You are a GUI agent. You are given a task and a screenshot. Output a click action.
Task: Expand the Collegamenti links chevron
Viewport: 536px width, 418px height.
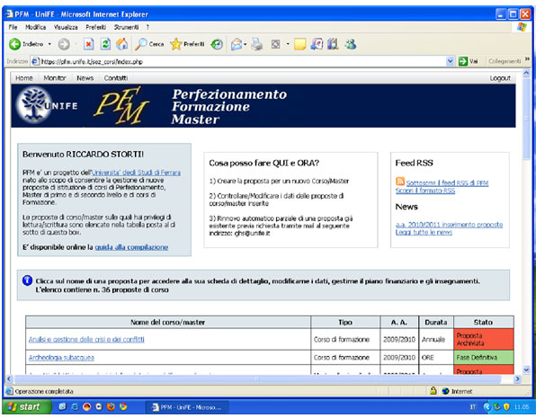pyautogui.click(x=527, y=59)
